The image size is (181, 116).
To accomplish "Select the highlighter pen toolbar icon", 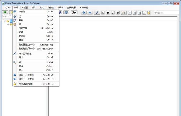I will (x=97, y=13).
